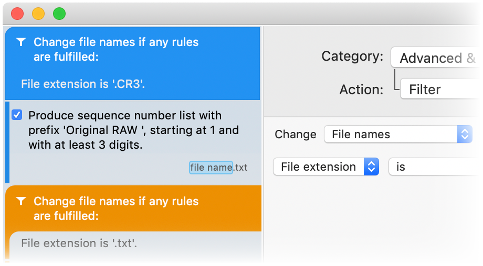
Task: Click the yellow minimize window button
Action: [x=38, y=14]
